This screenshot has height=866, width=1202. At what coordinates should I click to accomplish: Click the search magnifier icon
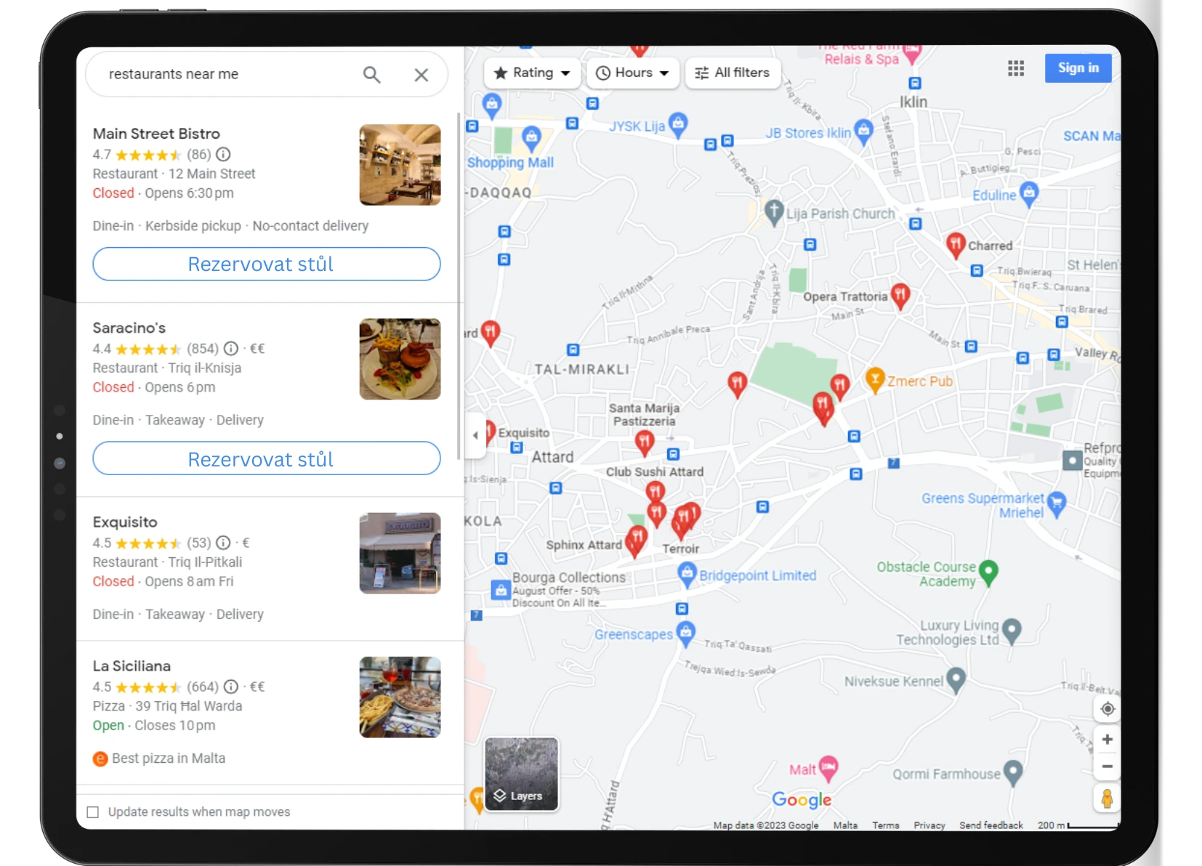371,74
